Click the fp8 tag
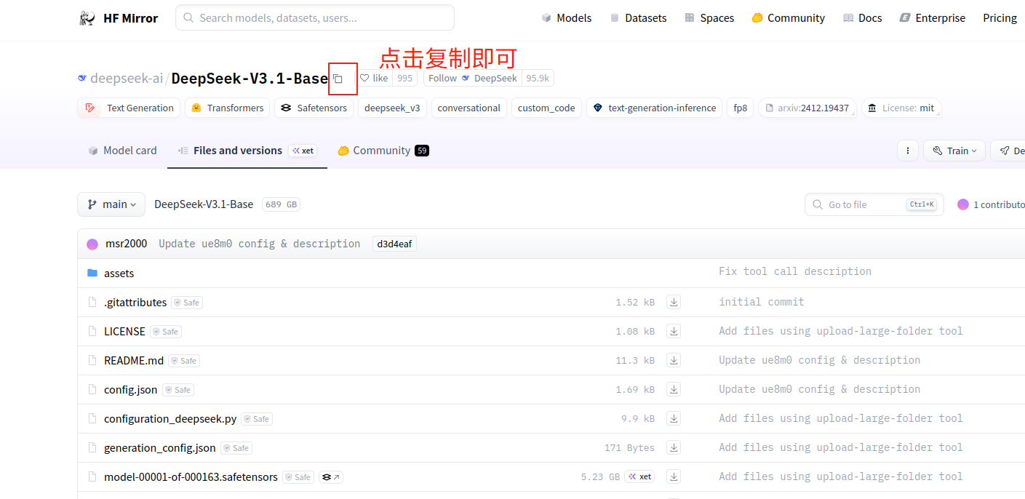Viewport: 1025px width, 499px height. pos(740,108)
